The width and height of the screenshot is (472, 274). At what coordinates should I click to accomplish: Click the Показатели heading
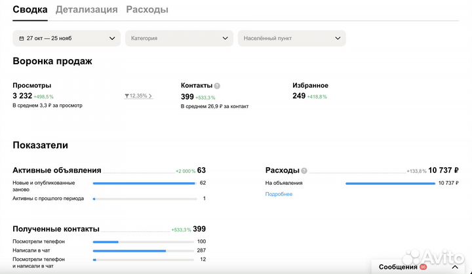point(41,145)
